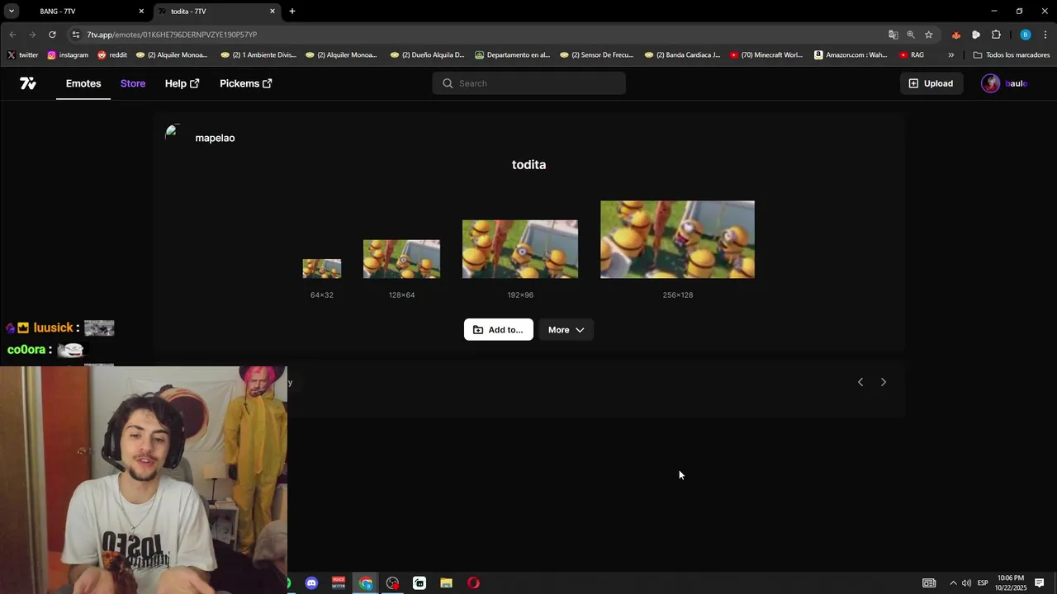The image size is (1057, 594).
Task: Close the BANG - 7TV tab
Action: pyautogui.click(x=141, y=12)
